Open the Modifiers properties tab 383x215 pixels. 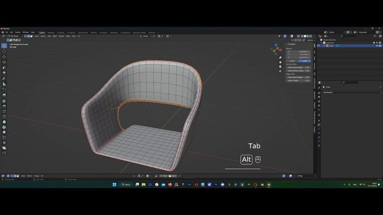point(319,125)
